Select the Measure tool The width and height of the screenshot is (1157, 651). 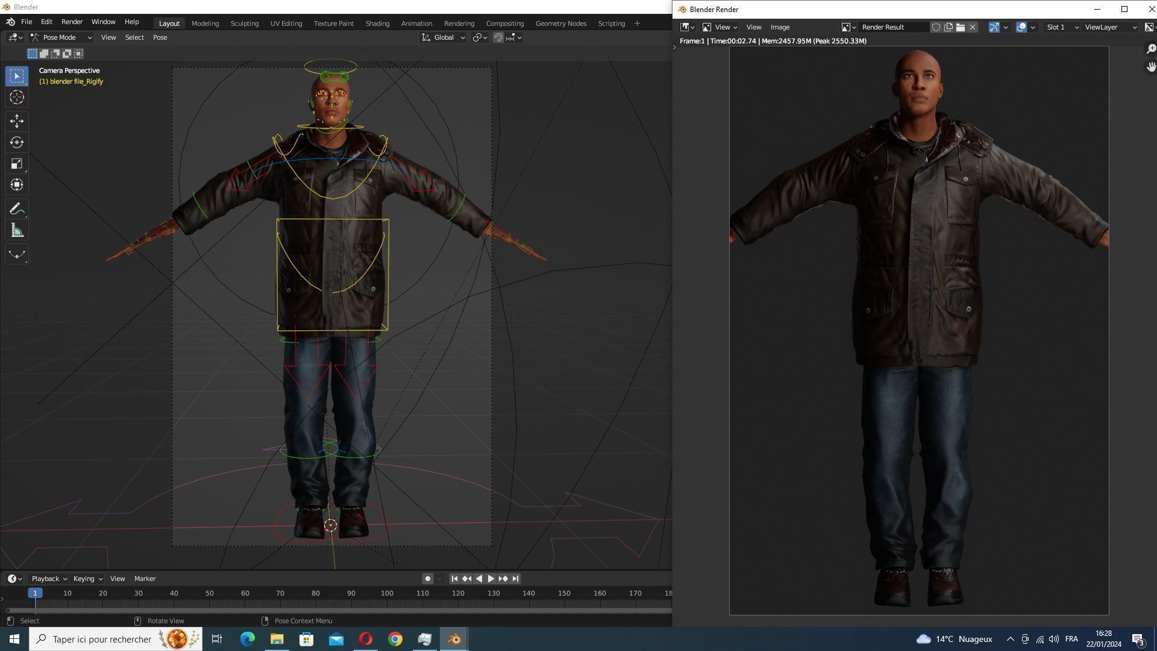[x=17, y=230]
